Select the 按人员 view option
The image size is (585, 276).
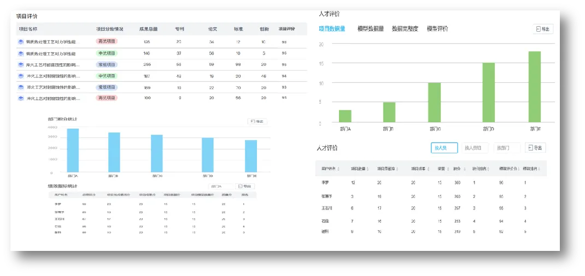point(444,148)
